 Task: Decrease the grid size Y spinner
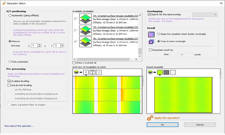(x=63, y=47)
